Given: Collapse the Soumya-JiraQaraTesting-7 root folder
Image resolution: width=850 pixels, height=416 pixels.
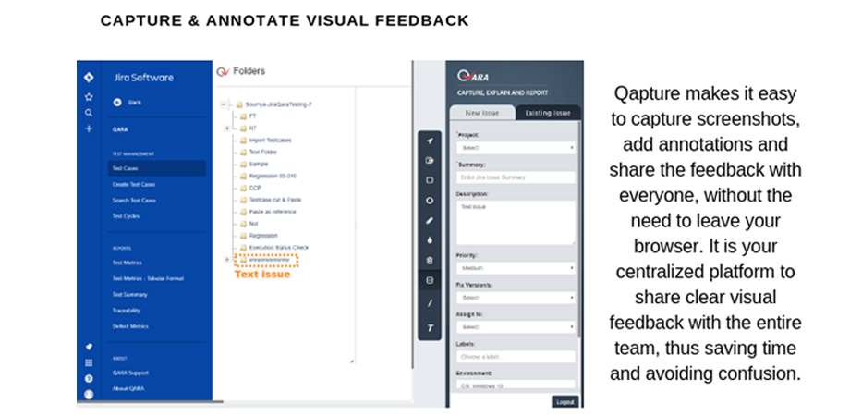Looking at the screenshot, I should 224,104.
